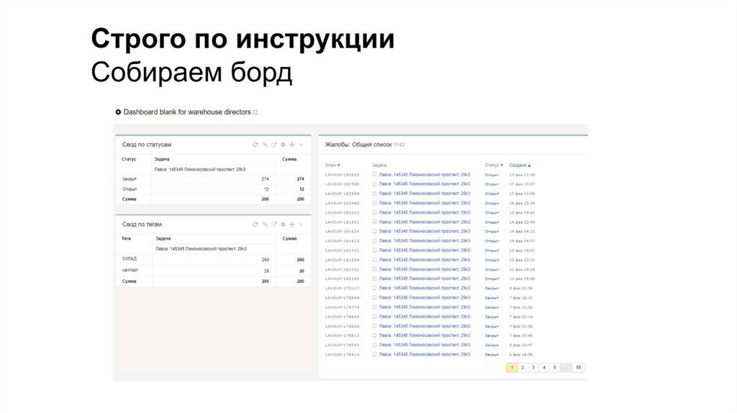Refresh the Свод по тегам widget

[x=255, y=224]
